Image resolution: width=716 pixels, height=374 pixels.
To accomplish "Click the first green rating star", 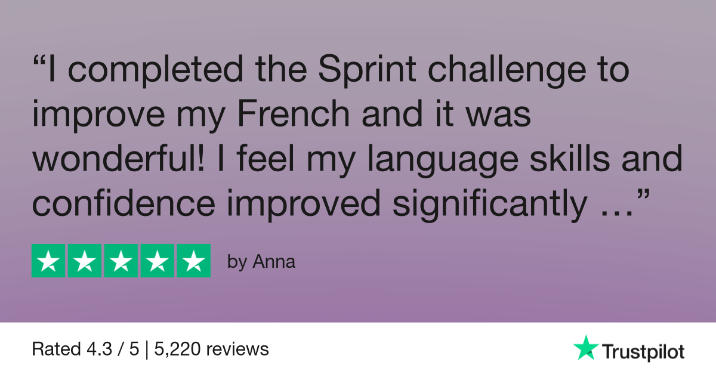I will point(48,261).
